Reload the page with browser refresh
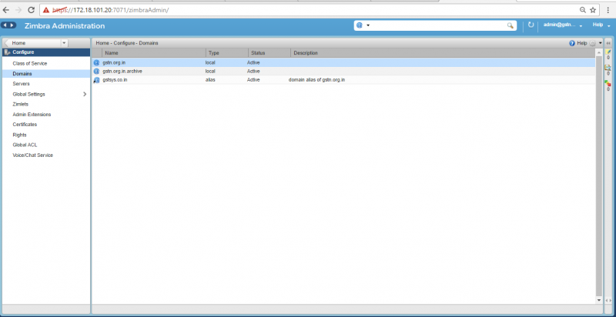 32,10
